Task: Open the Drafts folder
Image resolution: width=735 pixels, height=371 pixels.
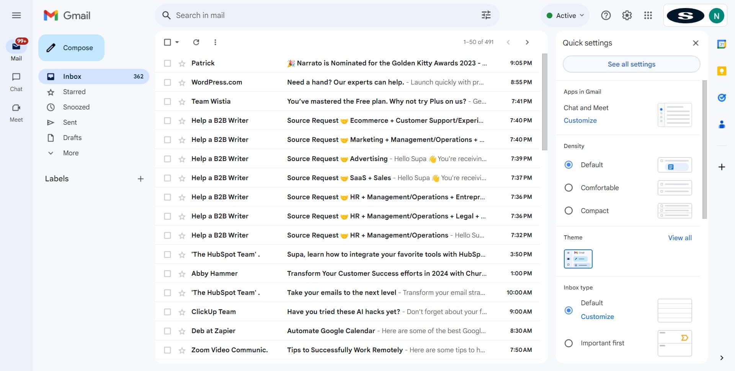Action: coord(72,138)
